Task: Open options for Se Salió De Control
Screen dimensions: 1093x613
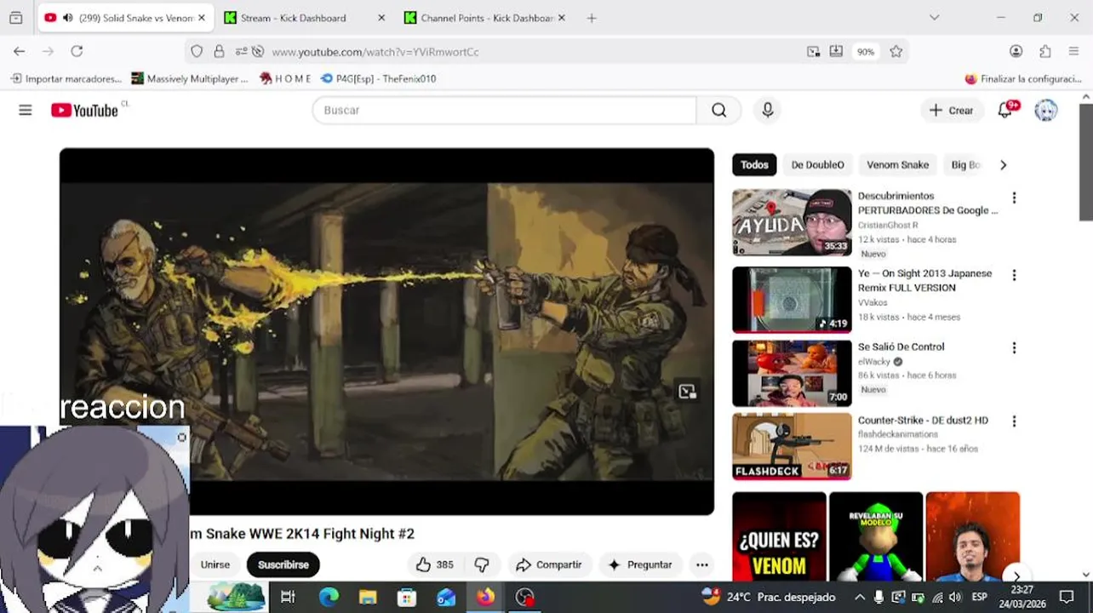Action: pyautogui.click(x=1014, y=348)
